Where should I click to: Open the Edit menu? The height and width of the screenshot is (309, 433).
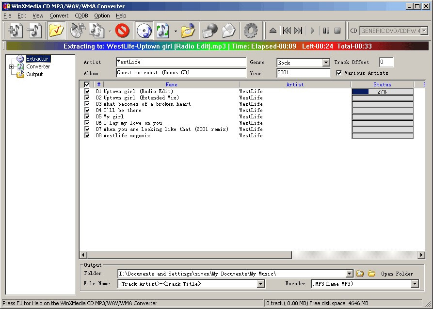coord(22,16)
